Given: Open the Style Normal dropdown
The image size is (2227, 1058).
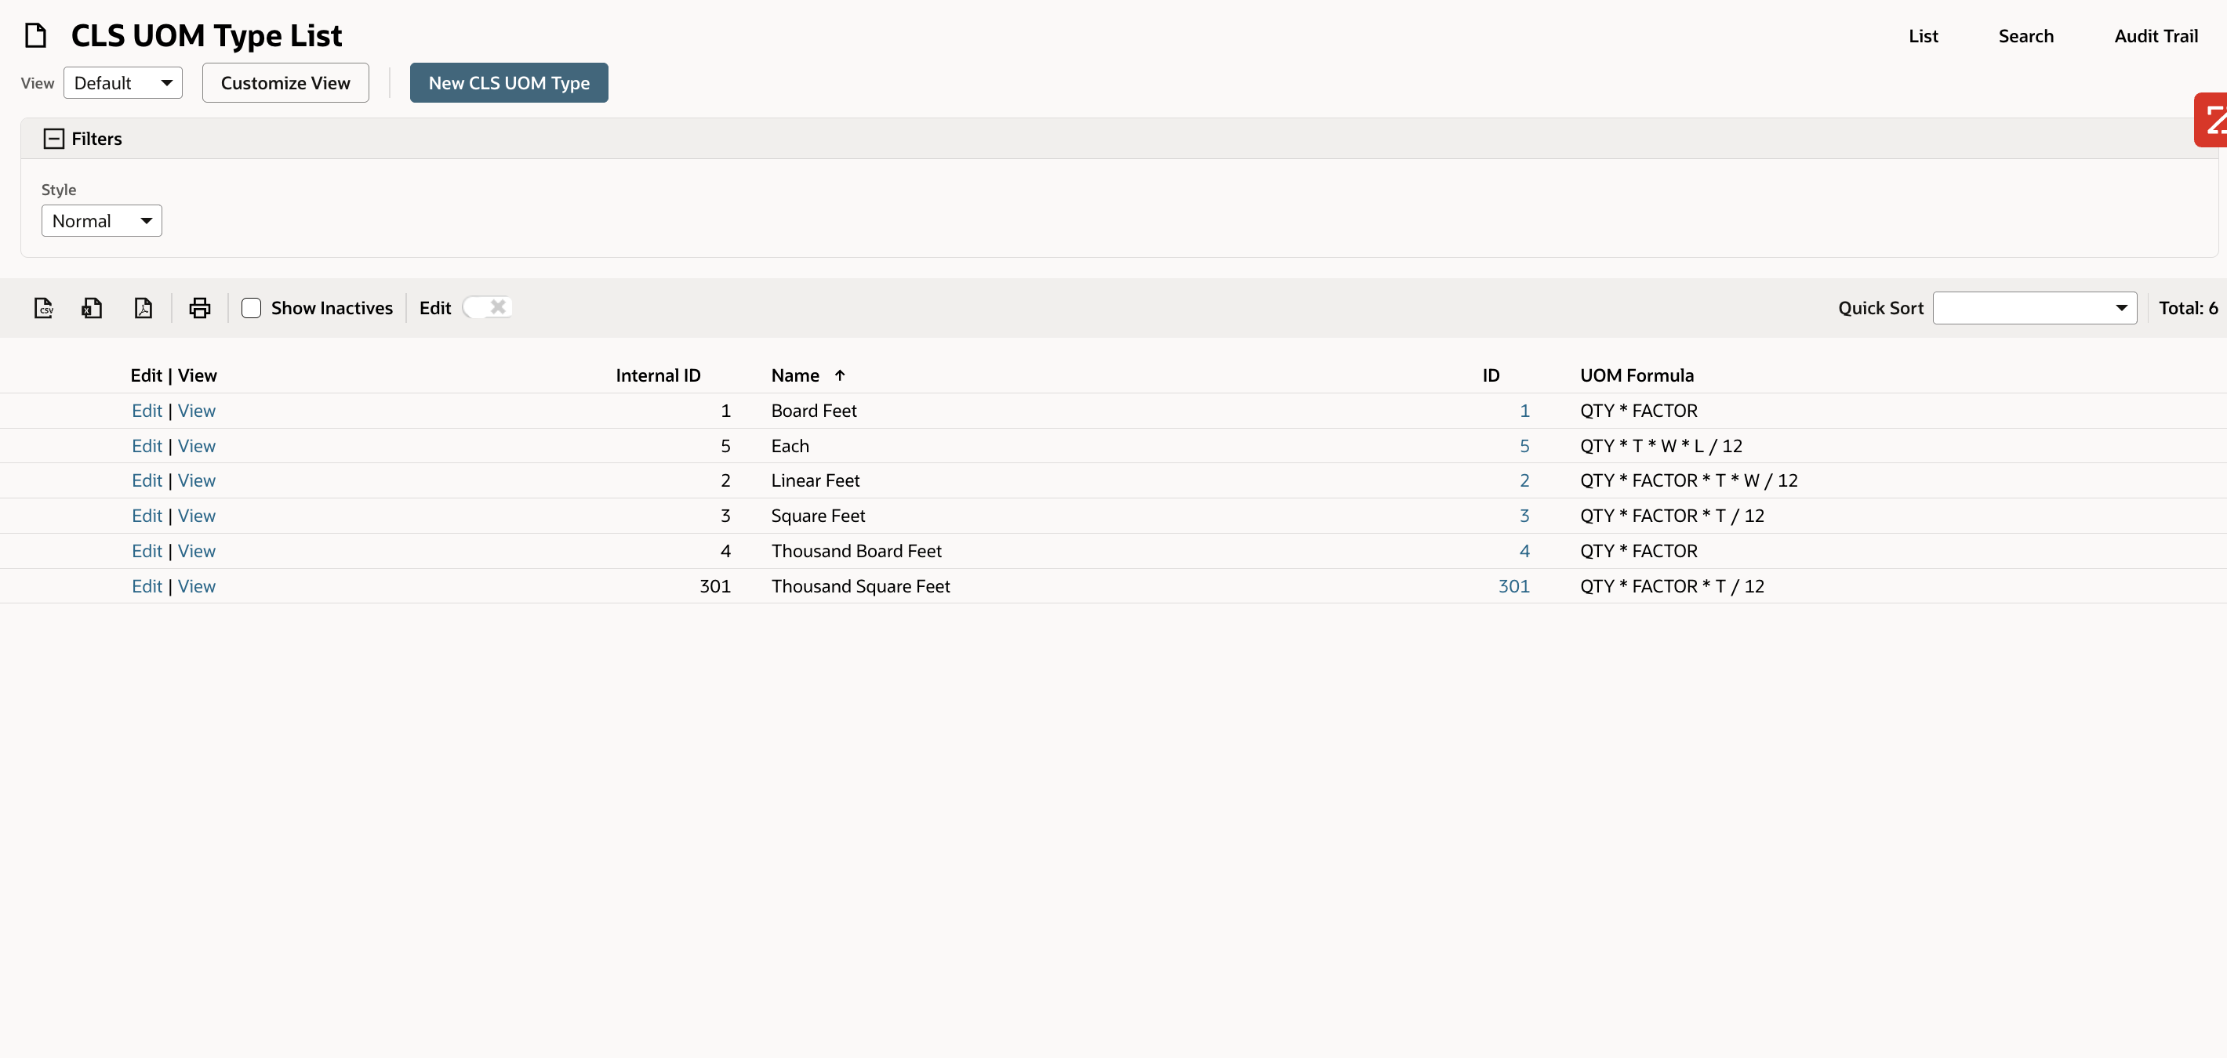Looking at the screenshot, I should click(101, 221).
